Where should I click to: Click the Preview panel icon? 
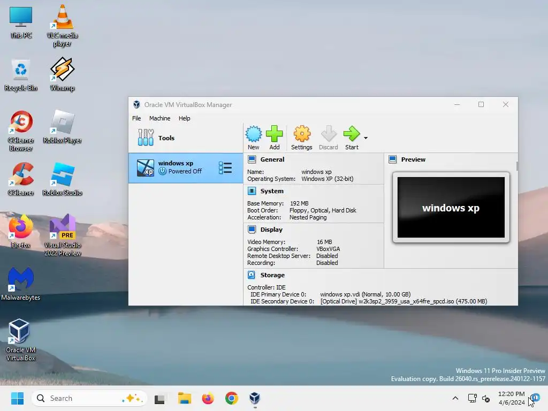click(x=392, y=159)
